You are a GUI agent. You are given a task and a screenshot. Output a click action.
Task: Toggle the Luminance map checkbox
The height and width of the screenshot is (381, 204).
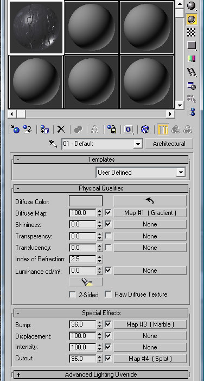click(108, 270)
